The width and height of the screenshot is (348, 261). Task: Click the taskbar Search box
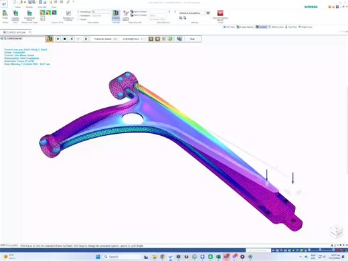[x=122, y=257]
